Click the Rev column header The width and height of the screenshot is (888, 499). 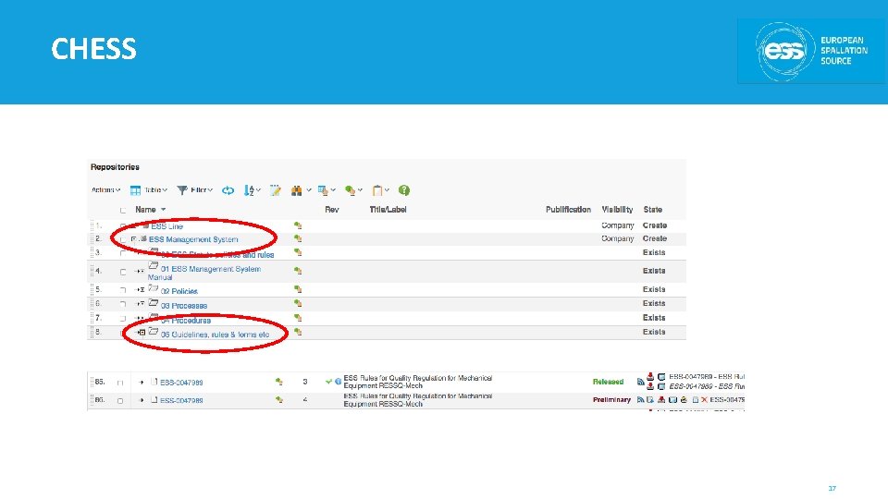tap(332, 210)
